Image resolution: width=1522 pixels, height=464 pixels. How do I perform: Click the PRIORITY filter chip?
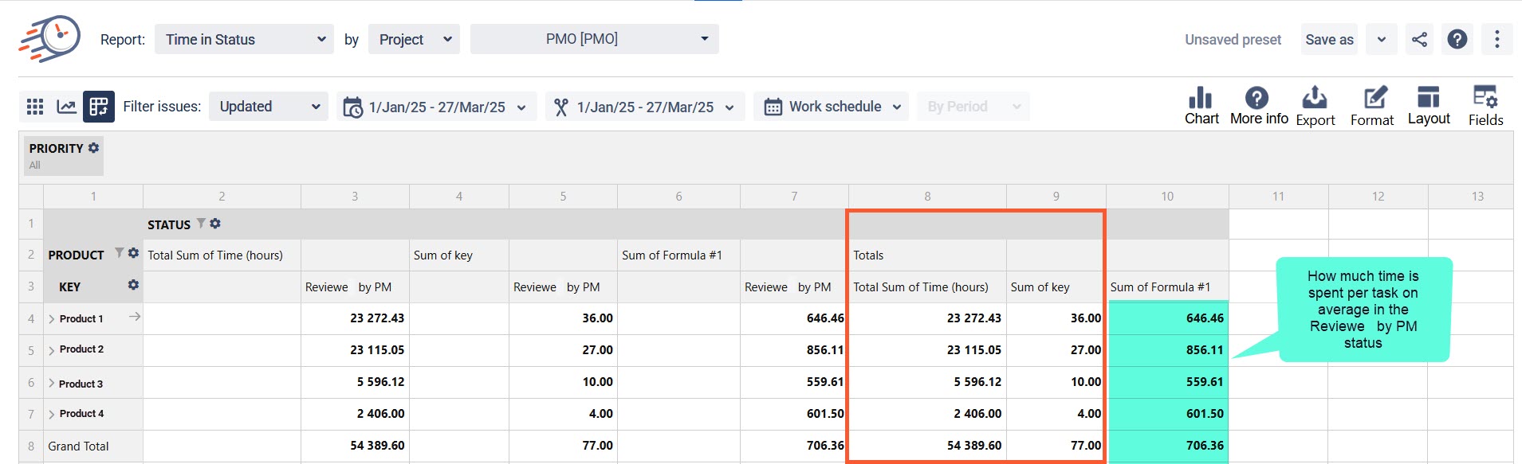(64, 155)
